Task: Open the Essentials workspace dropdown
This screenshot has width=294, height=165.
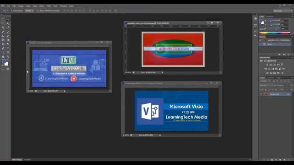Action: click(283, 11)
